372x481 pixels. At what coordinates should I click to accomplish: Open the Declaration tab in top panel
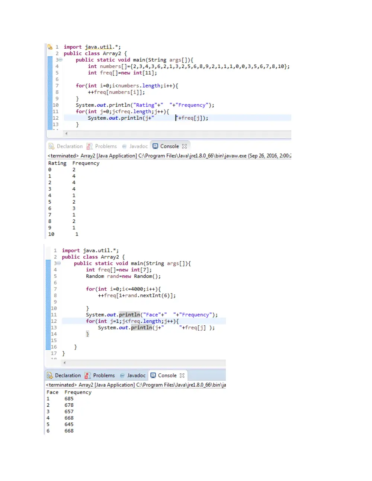(66, 146)
